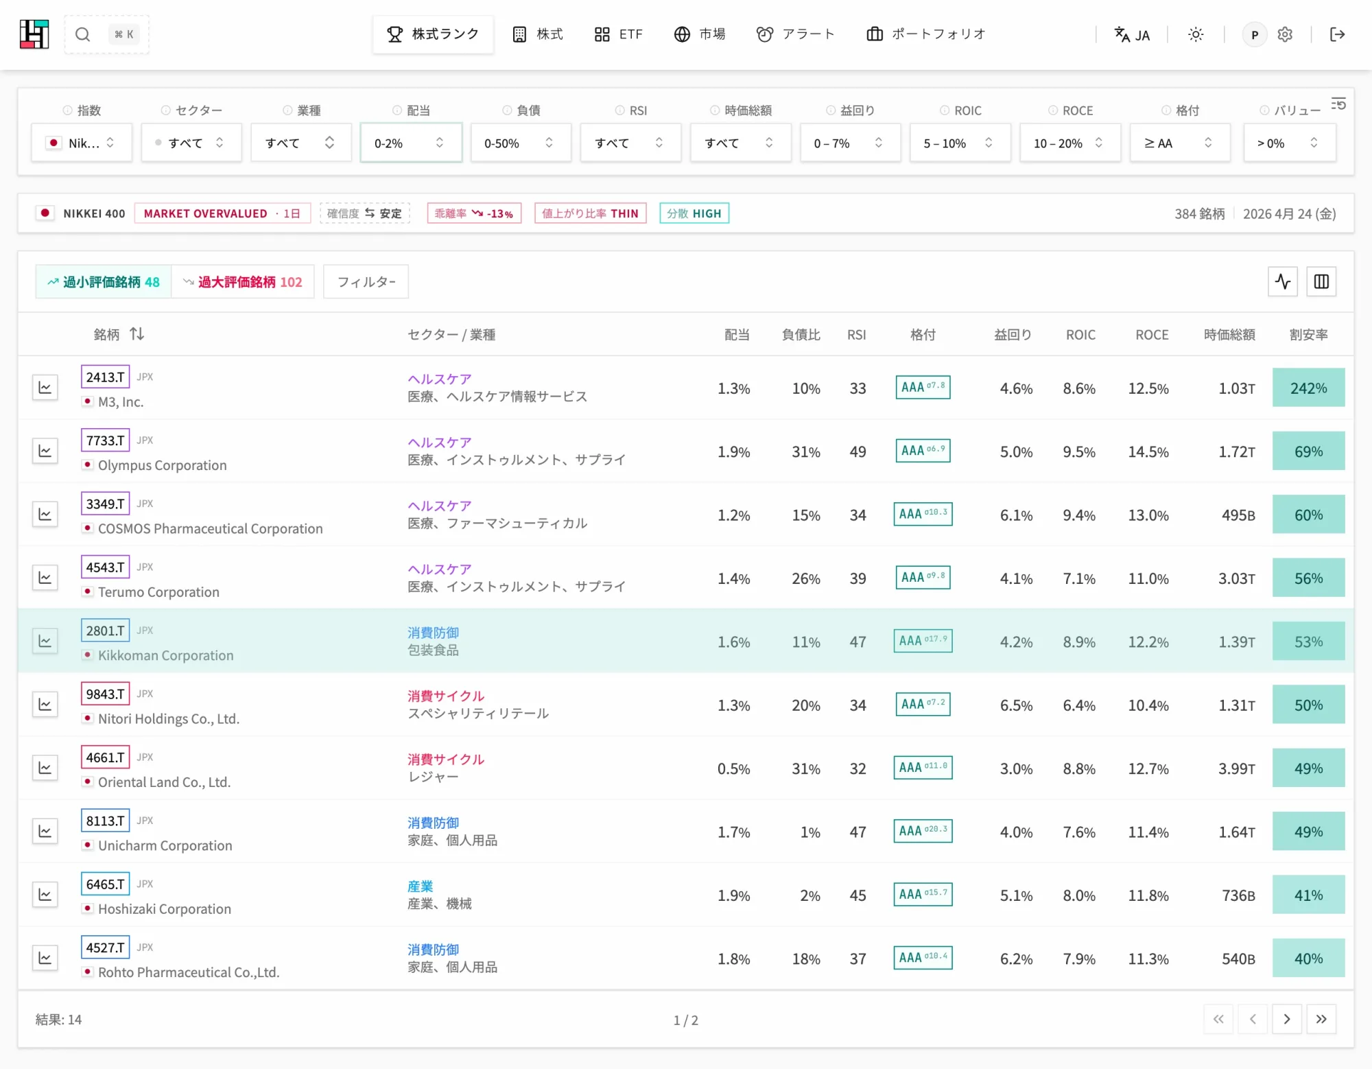Open the ROIC 5–10% dropdown
The image size is (1372, 1069).
[x=960, y=143]
